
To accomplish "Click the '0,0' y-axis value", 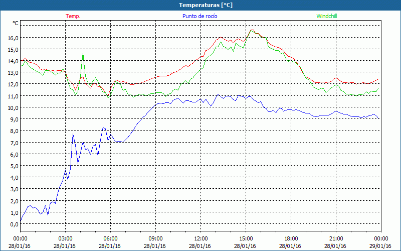I will click(x=15, y=224).
